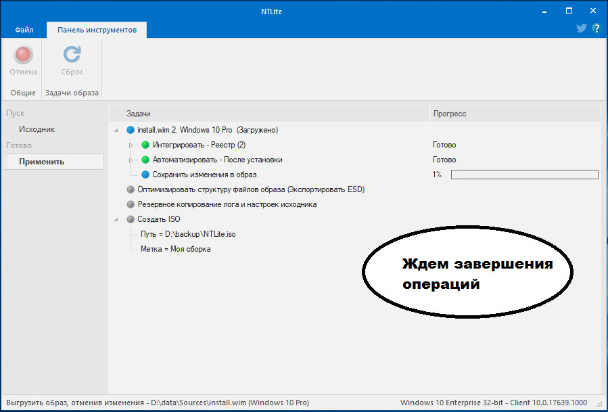This screenshot has height=412, width=608.
Task: Click the Сброс reset arrow icon
Action: (x=72, y=54)
